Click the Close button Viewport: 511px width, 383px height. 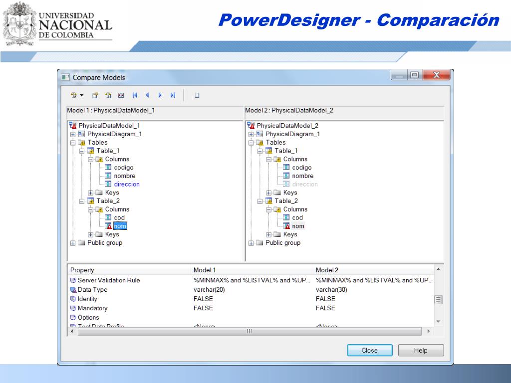(x=370, y=351)
